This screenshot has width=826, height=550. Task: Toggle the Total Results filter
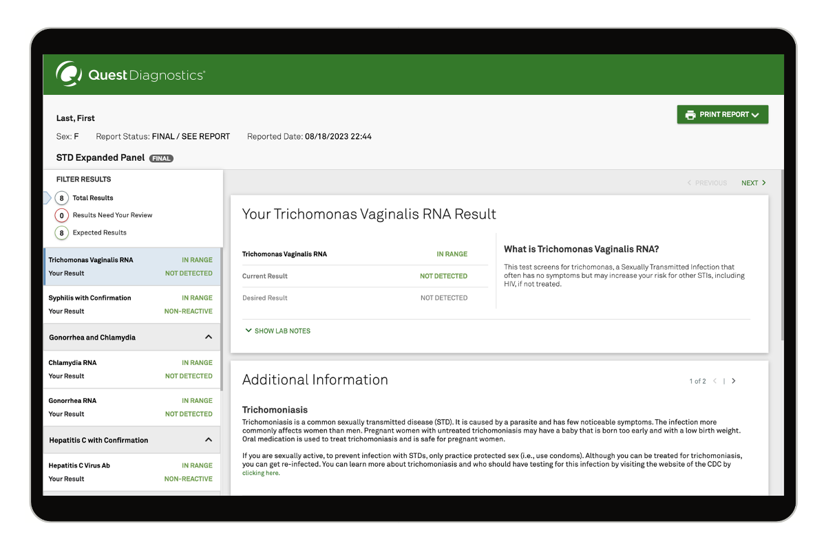(x=93, y=198)
